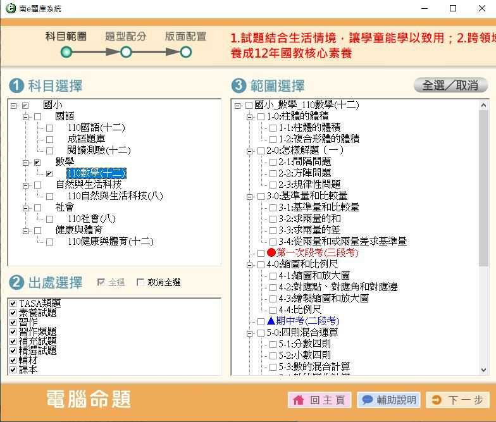Collapse the 2-0:怎樣解題 node

249,151
